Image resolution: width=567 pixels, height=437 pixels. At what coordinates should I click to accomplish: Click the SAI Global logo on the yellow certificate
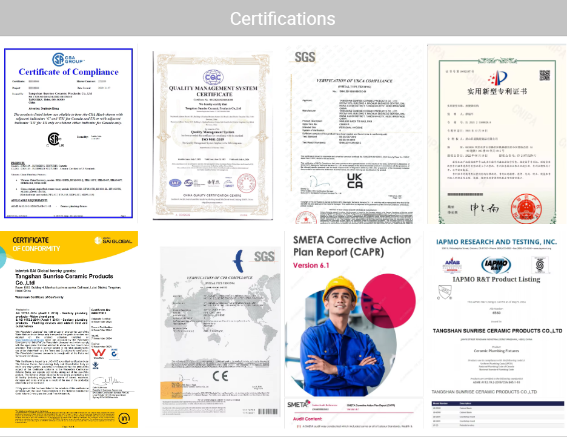pos(113,241)
